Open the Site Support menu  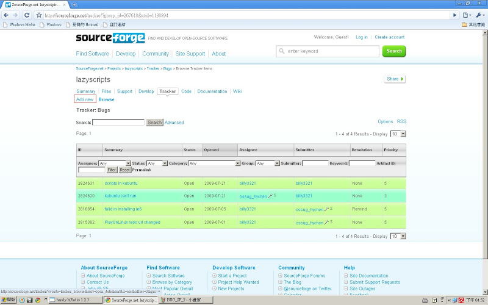(x=190, y=54)
